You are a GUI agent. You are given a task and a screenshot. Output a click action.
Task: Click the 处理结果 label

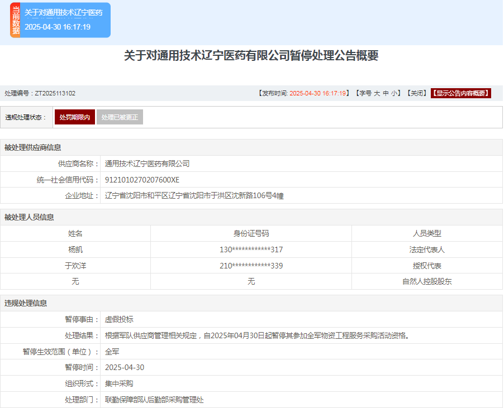coord(82,335)
